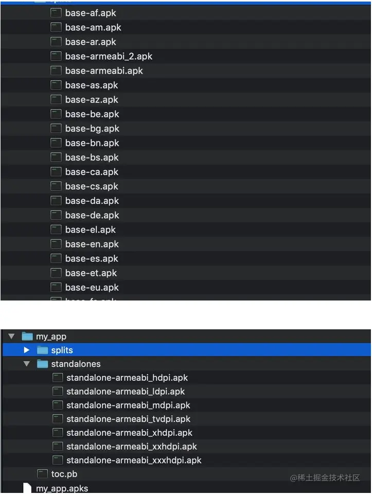Select standalone-armeabi_tvdpi.apk file

pyautogui.click(x=129, y=419)
